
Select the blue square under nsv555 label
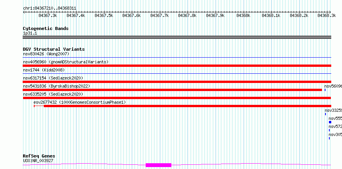click(330, 122)
